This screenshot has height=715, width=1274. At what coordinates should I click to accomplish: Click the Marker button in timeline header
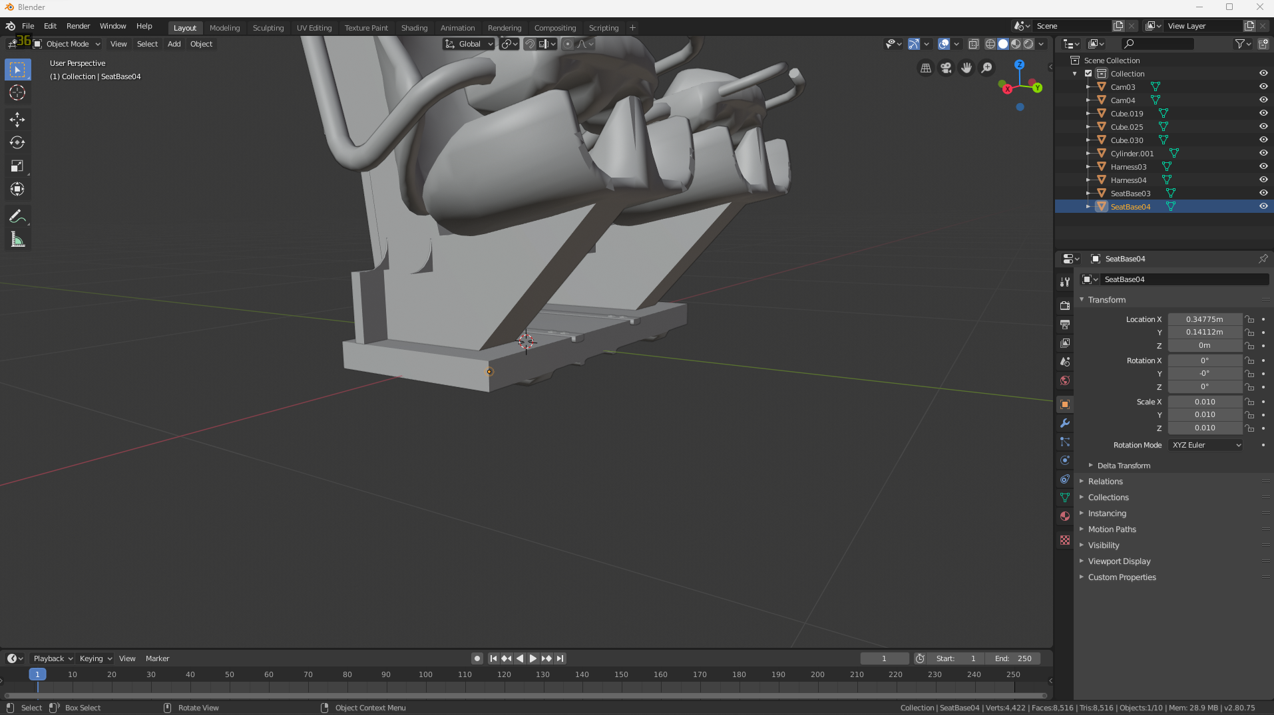[157, 658]
